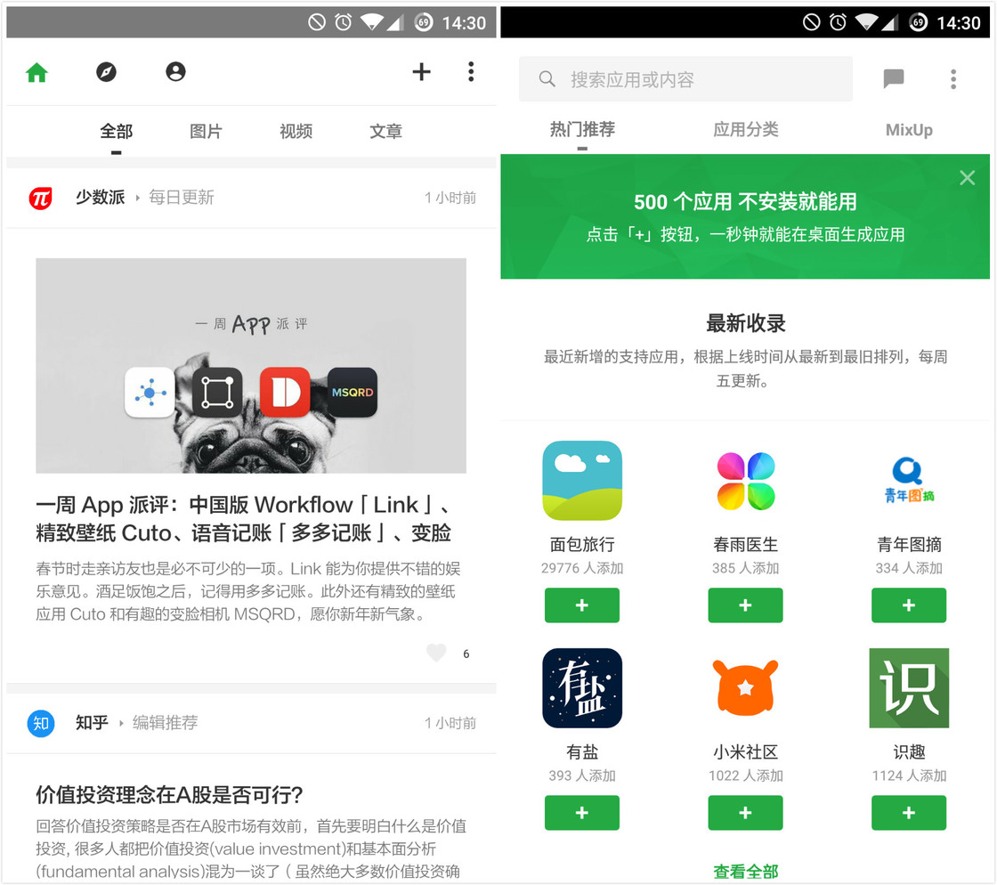Open the chat message icon
Image resolution: width=997 pixels, height=885 pixels.
893,79
